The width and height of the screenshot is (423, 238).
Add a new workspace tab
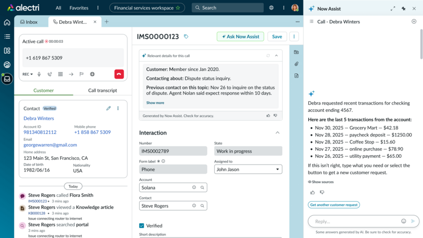coord(107,22)
